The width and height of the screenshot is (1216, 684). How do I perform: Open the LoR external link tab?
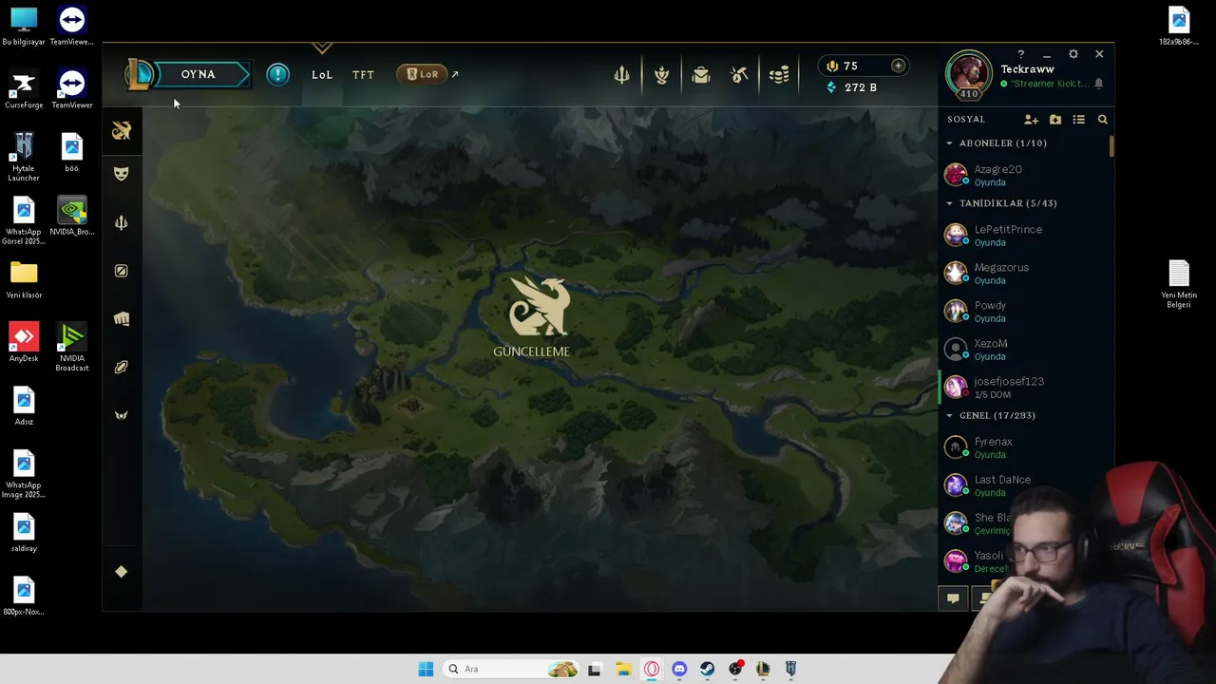427,74
